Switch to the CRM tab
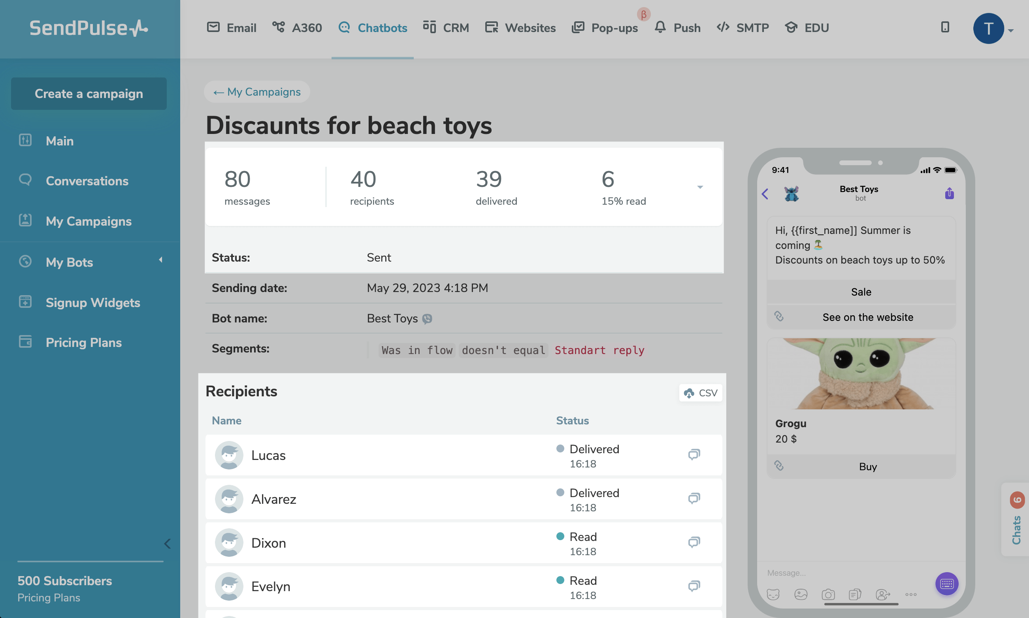The image size is (1029, 618). click(x=446, y=28)
